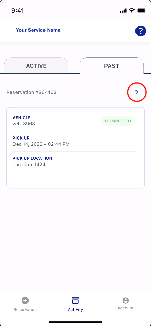
Task: Click the cellular signal bars icon
Action: [123, 11]
